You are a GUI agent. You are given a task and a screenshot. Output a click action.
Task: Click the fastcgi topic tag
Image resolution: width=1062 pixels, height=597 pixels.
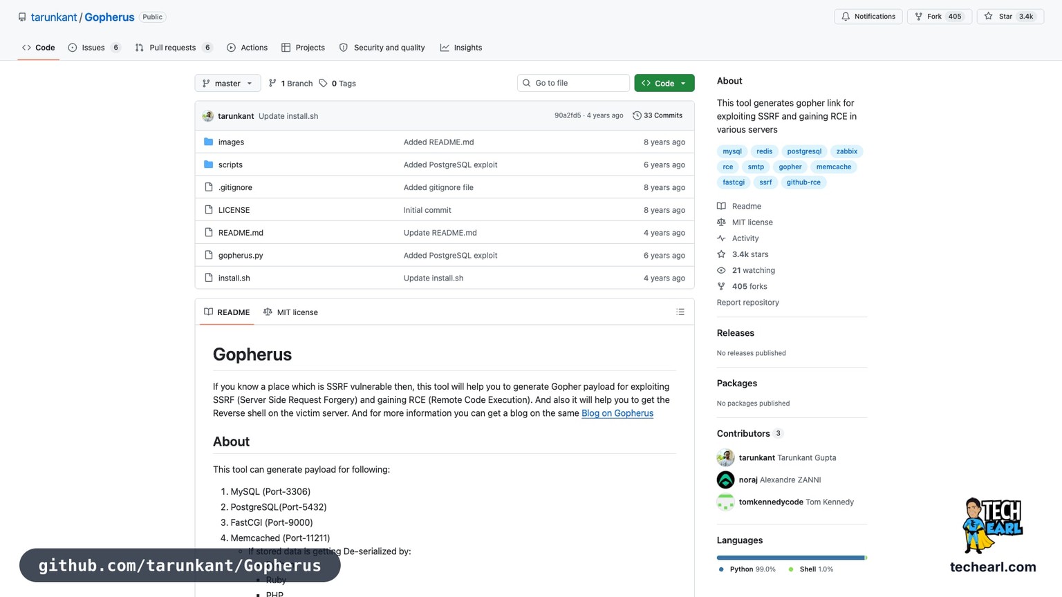pos(734,182)
